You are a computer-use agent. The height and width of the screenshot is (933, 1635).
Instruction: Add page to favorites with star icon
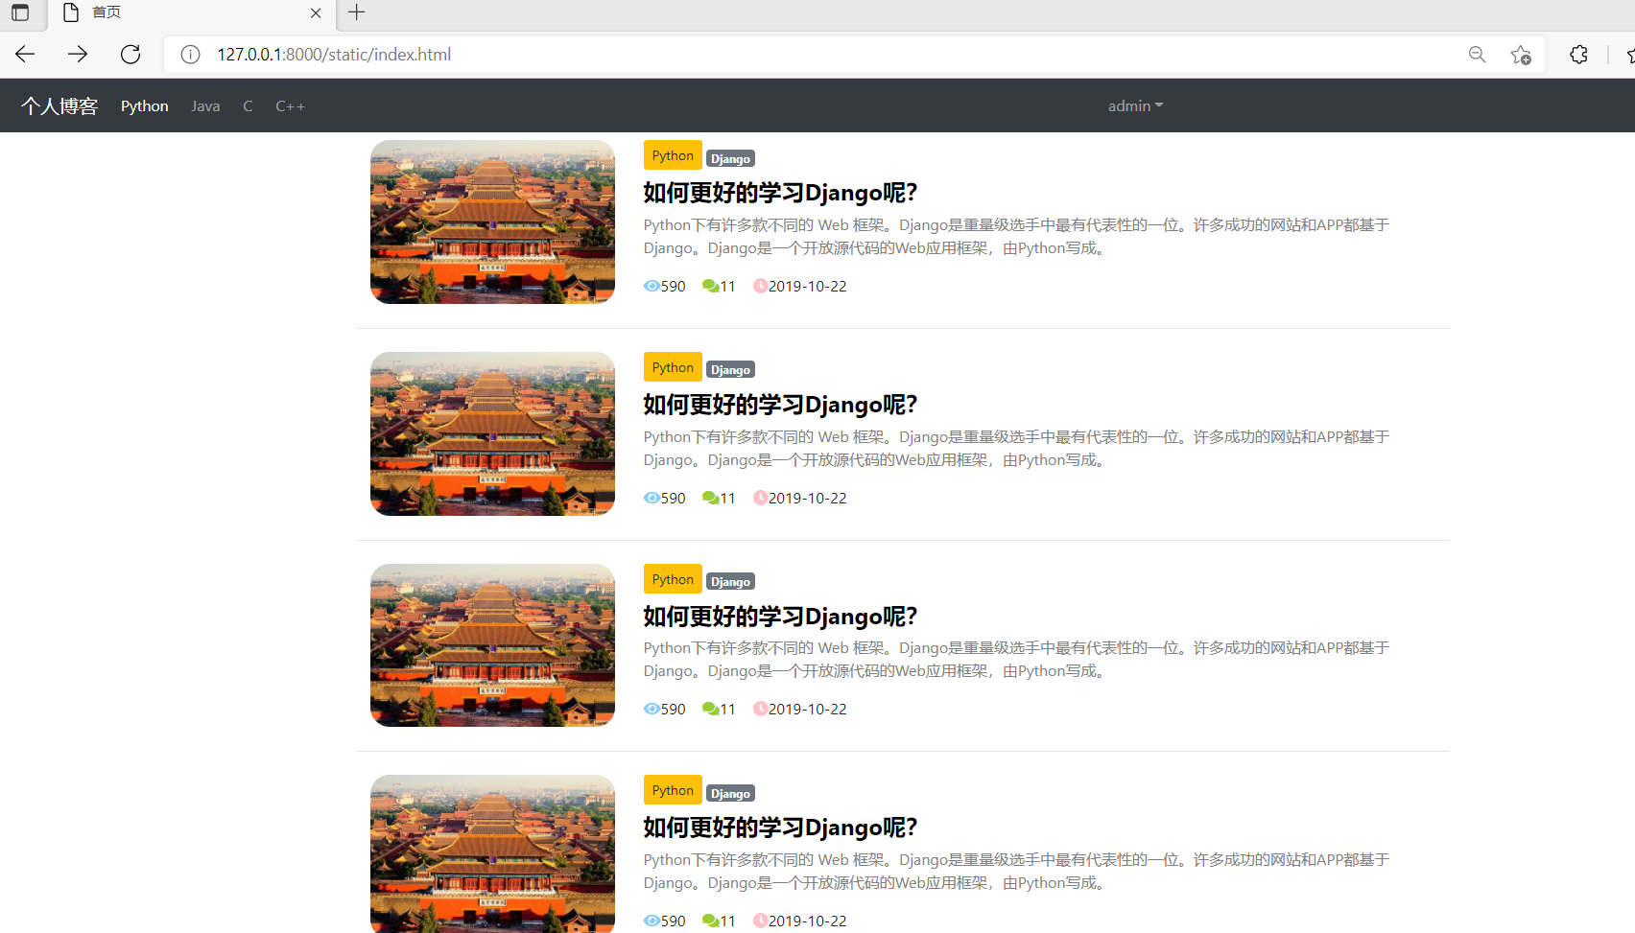pyautogui.click(x=1521, y=55)
